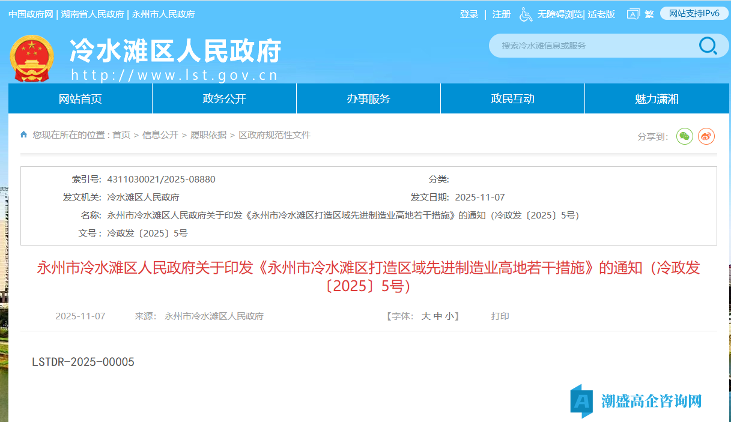Select 大 to enlarge font size
This screenshot has height=422, width=731.
[427, 316]
